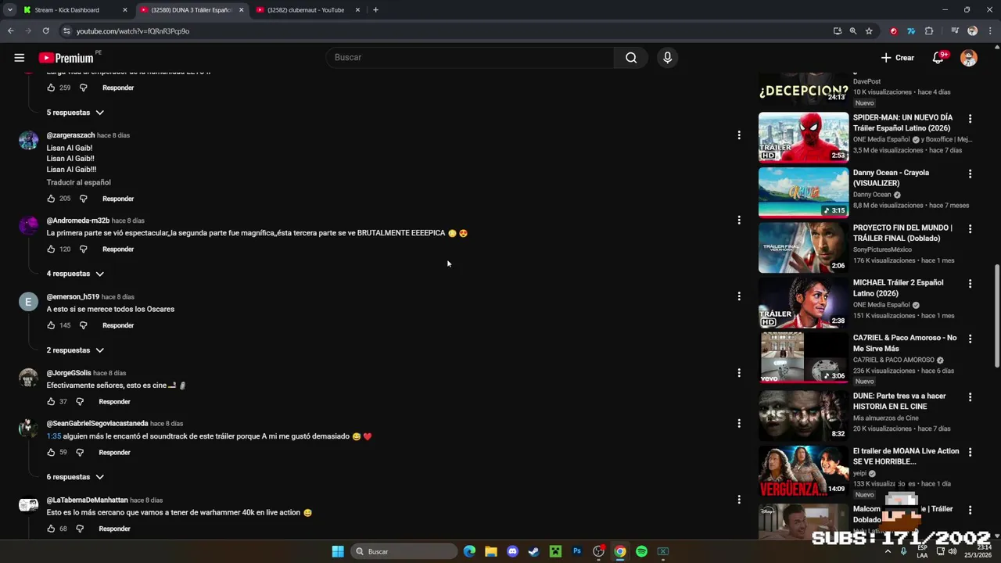Viewport: 1001px width, 563px height.
Task: Open YouTube notifications bell
Action: (938, 58)
